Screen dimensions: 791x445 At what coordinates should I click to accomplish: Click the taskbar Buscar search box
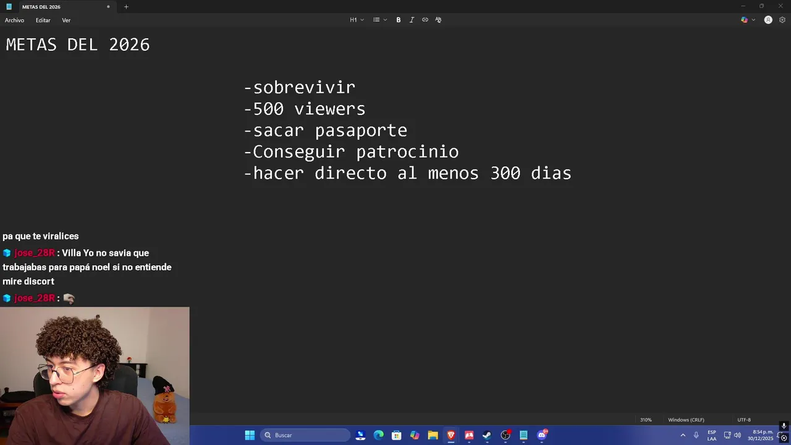(x=305, y=435)
